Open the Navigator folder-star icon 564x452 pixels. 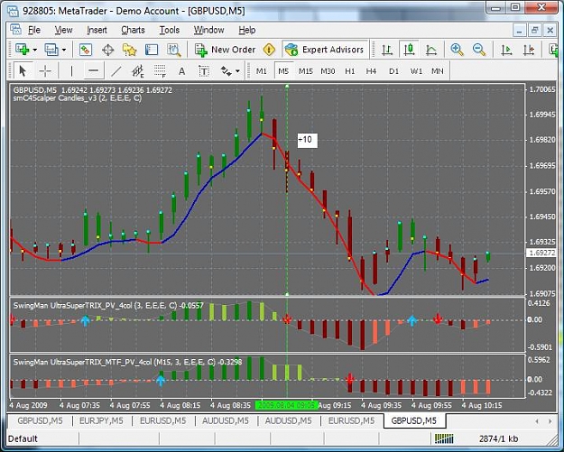coord(129,50)
